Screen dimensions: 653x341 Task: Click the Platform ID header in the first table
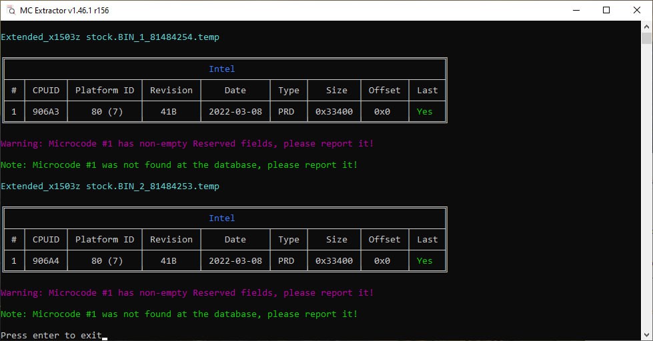click(105, 90)
